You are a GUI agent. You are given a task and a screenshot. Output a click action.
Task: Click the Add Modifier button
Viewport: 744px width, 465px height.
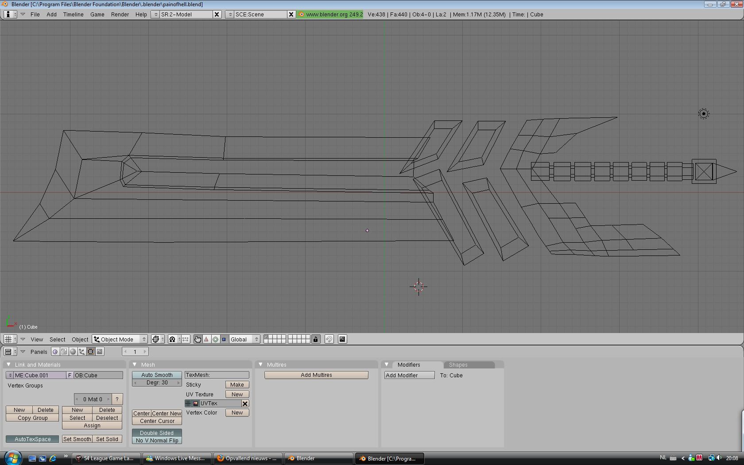pos(409,375)
